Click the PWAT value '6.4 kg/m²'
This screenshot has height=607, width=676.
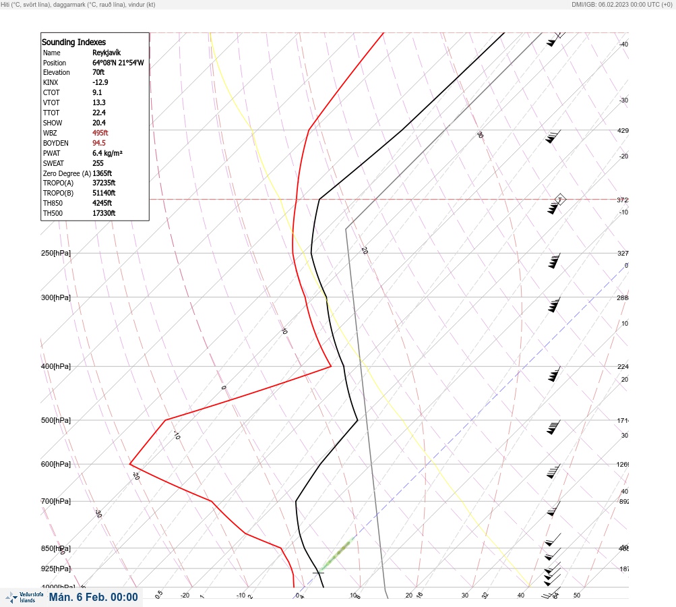tap(107, 153)
